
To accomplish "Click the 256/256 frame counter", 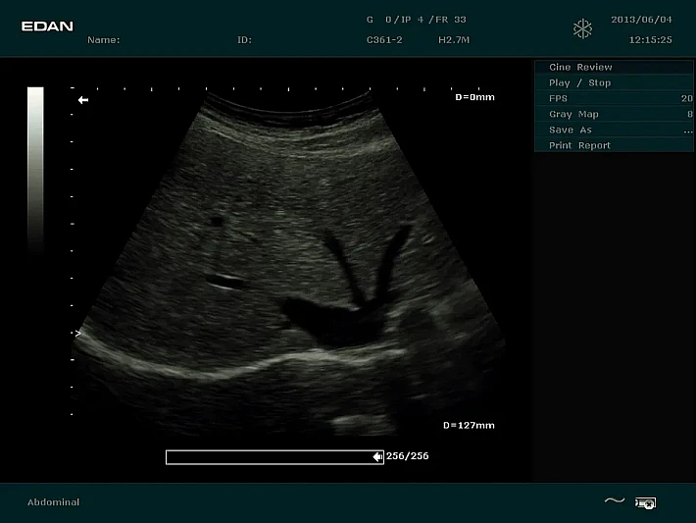I will [x=408, y=456].
